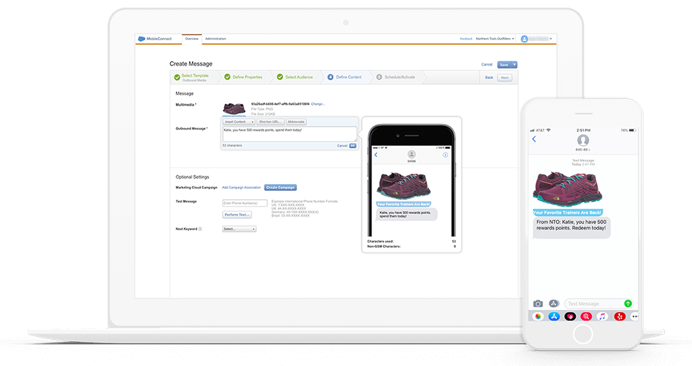
Task: Click the Save button
Action: coord(504,64)
